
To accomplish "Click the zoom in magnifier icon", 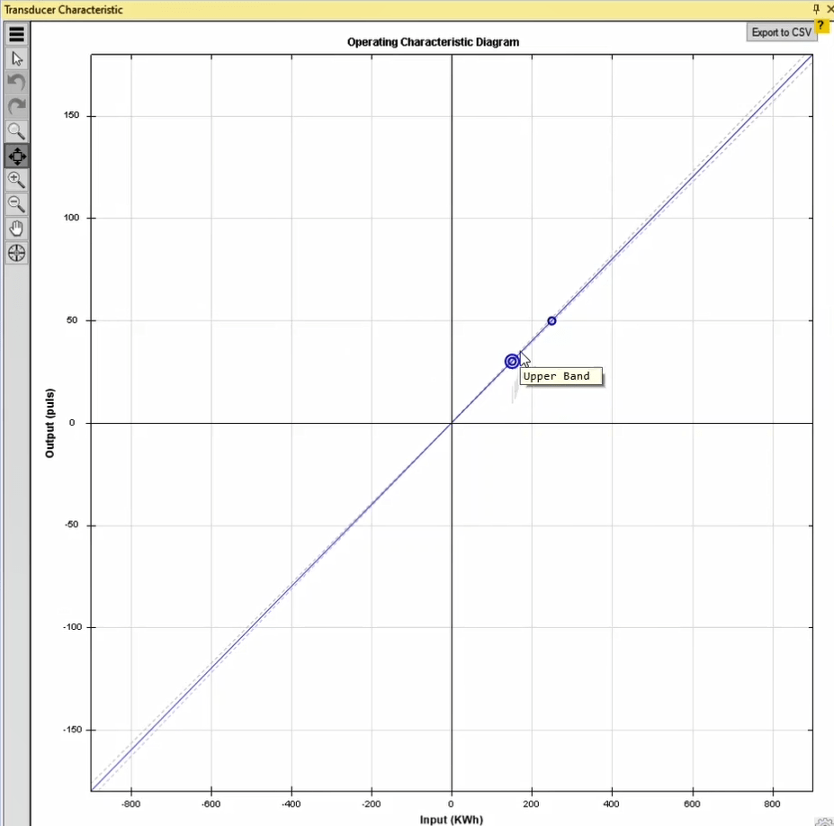I will (16, 180).
